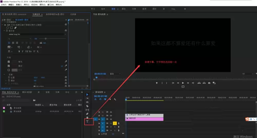
Task: Open the 文件(F) menu
Action: 4,5
